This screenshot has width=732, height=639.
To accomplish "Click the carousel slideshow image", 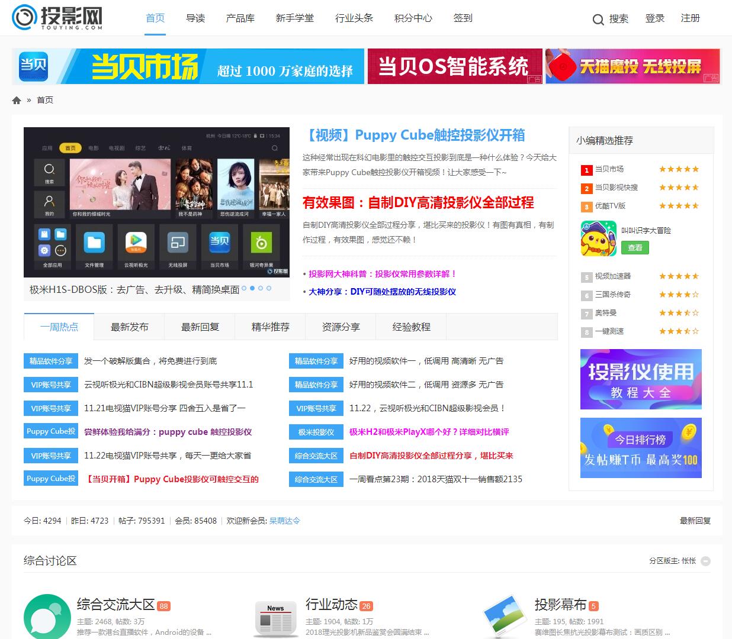I will pos(157,202).
